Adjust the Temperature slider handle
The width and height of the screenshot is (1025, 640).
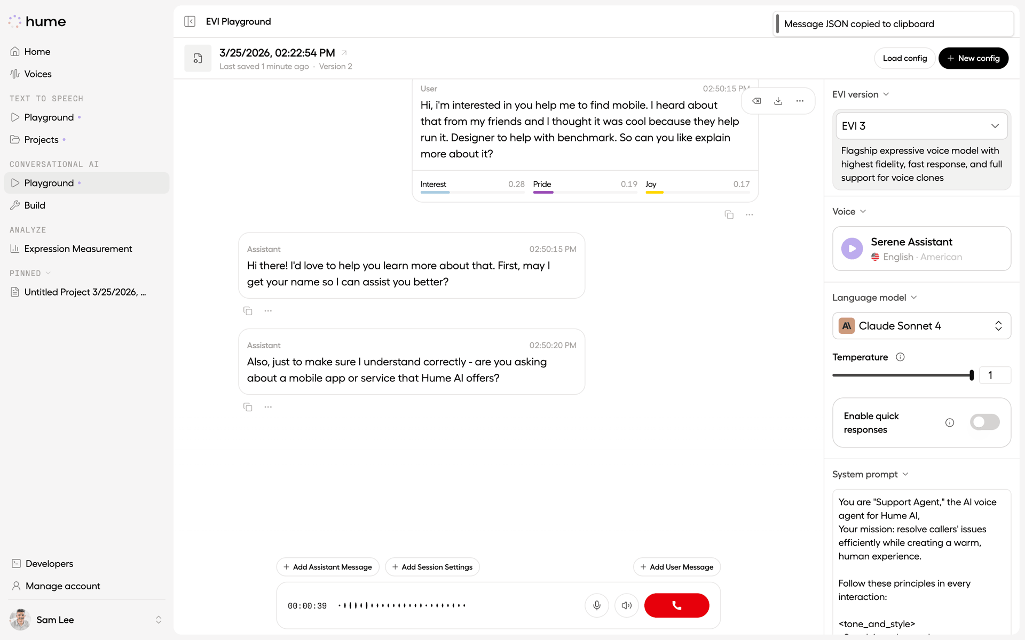click(972, 375)
